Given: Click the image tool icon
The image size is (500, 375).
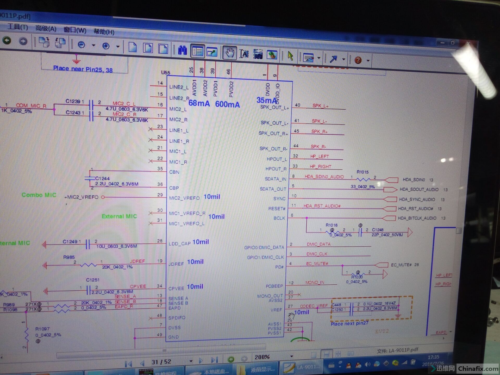Looking at the screenshot, I should (x=272, y=55).
